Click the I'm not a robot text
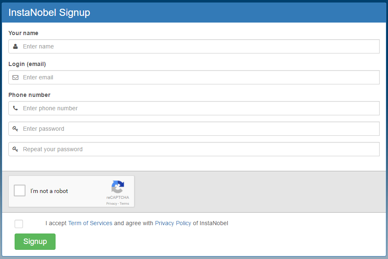 (x=49, y=191)
